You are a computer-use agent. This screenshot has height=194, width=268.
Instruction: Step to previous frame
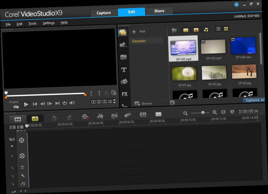(42, 104)
